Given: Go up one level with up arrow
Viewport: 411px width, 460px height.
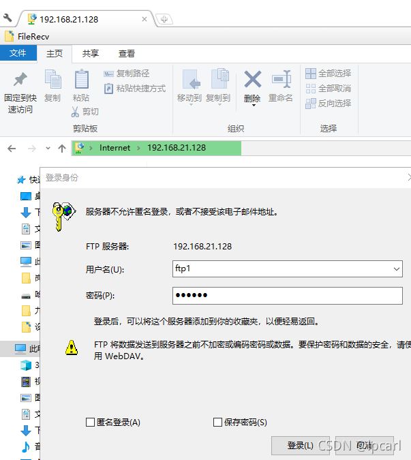Looking at the screenshot, I should [x=62, y=149].
